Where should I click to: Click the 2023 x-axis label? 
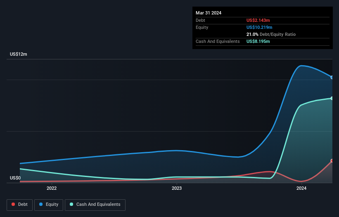[x=177, y=188]
